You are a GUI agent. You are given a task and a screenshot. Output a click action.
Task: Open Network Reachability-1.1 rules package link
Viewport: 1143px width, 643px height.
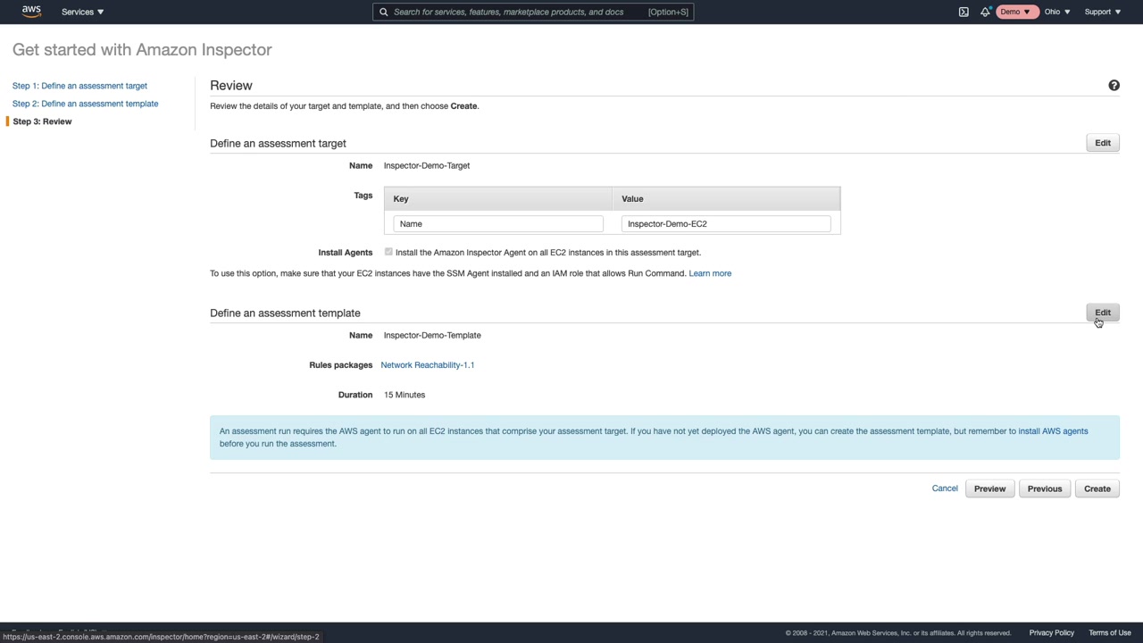[x=427, y=365]
